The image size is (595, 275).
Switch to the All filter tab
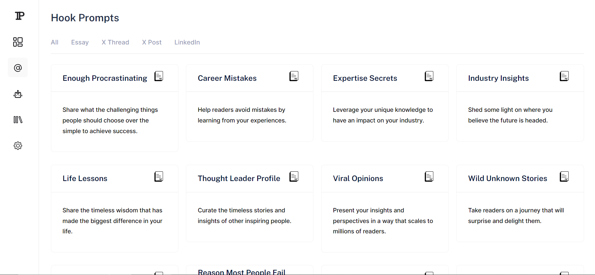pos(55,42)
